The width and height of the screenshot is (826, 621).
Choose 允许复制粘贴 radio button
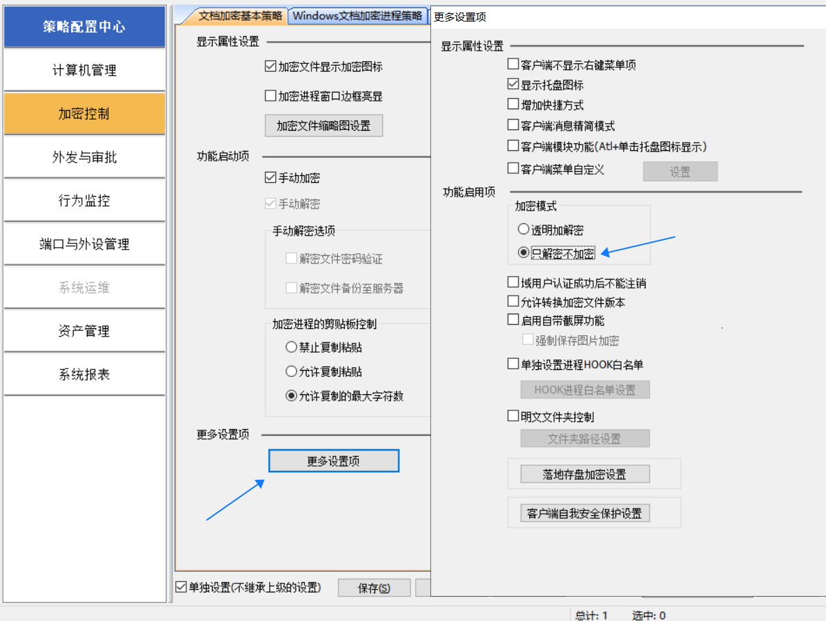[x=292, y=371]
